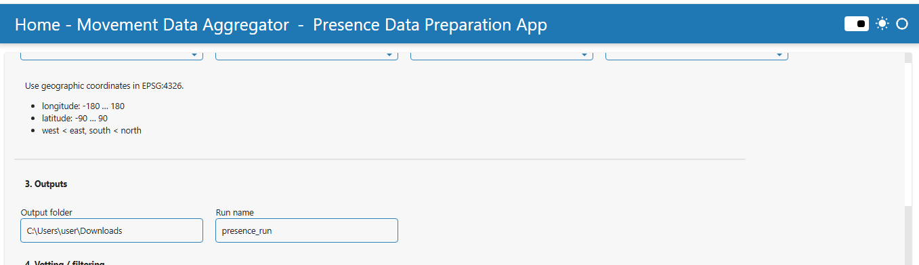Open the third dropdown from the left
Screen dimensions: 919x265
click(502, 55)
